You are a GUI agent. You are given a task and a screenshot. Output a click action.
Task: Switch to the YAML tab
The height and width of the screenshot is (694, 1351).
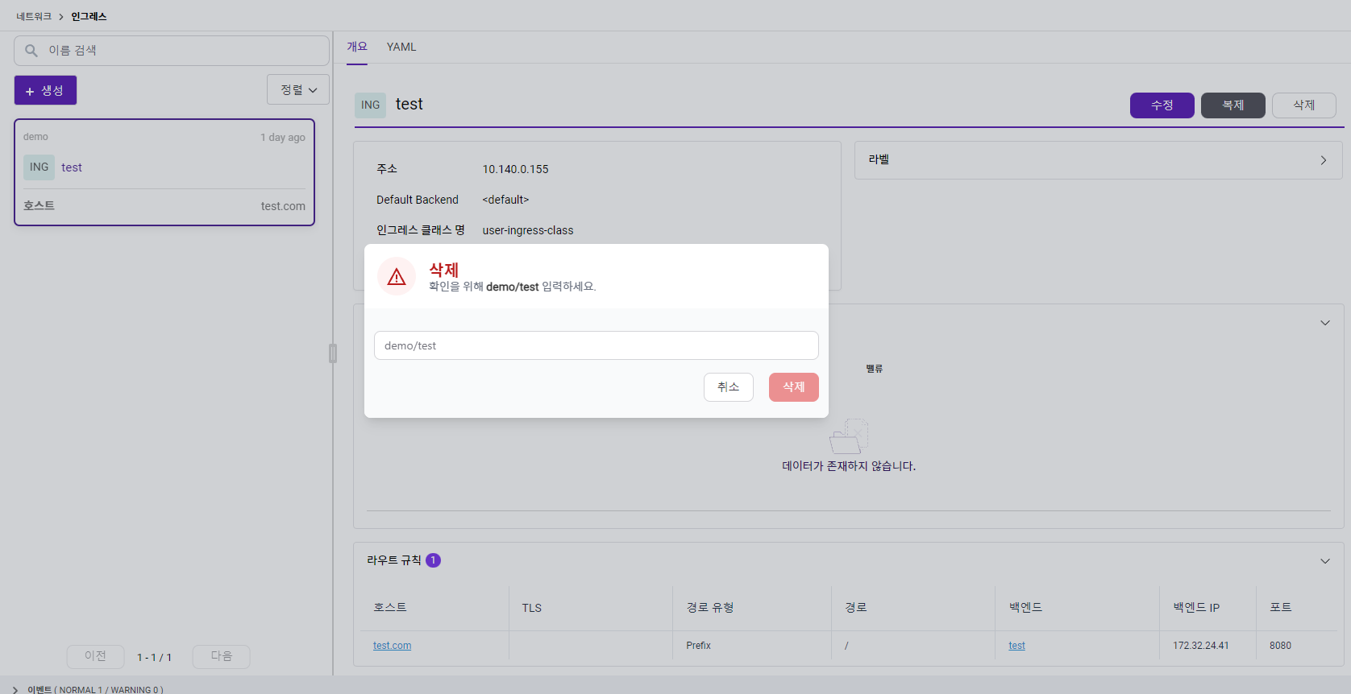pyautogui.click(x=401, y=47)
